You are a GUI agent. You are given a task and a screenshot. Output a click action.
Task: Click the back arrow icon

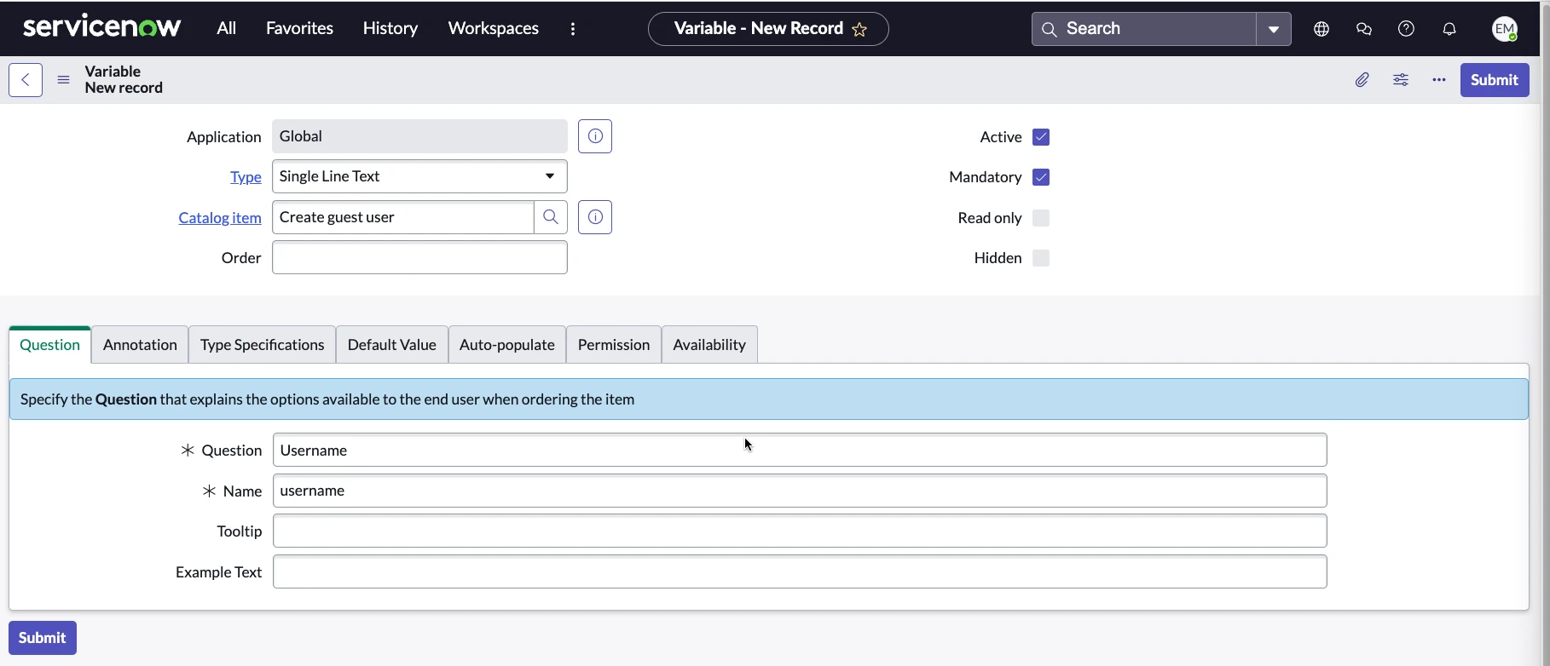(x=26, y=80)
